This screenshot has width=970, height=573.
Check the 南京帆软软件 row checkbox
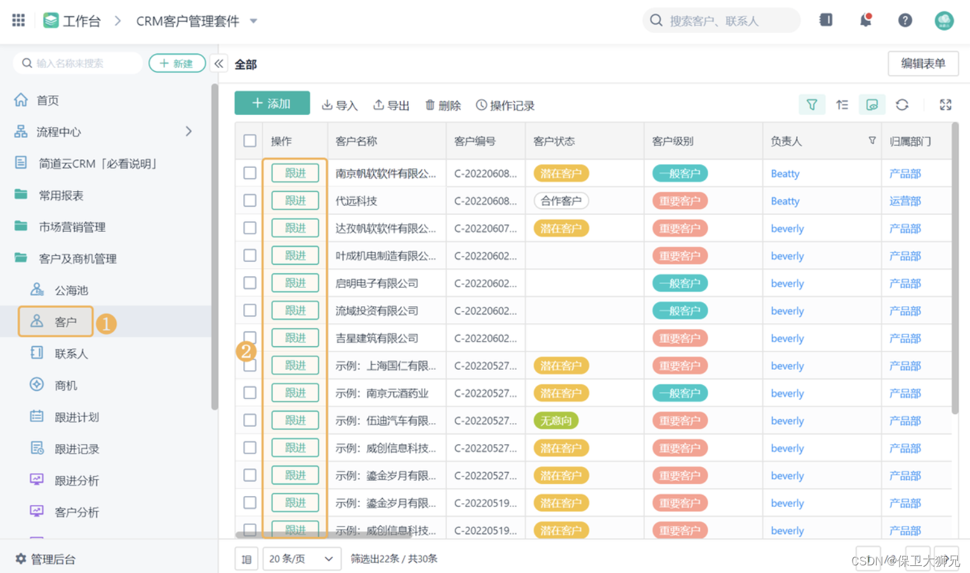[250, 173]
